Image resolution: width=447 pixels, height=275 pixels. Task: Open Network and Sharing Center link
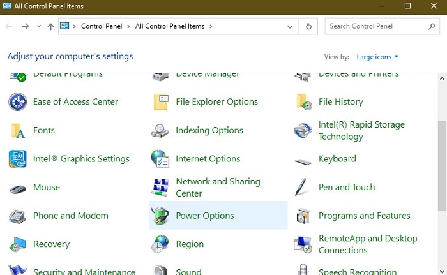tap(218, 187)
